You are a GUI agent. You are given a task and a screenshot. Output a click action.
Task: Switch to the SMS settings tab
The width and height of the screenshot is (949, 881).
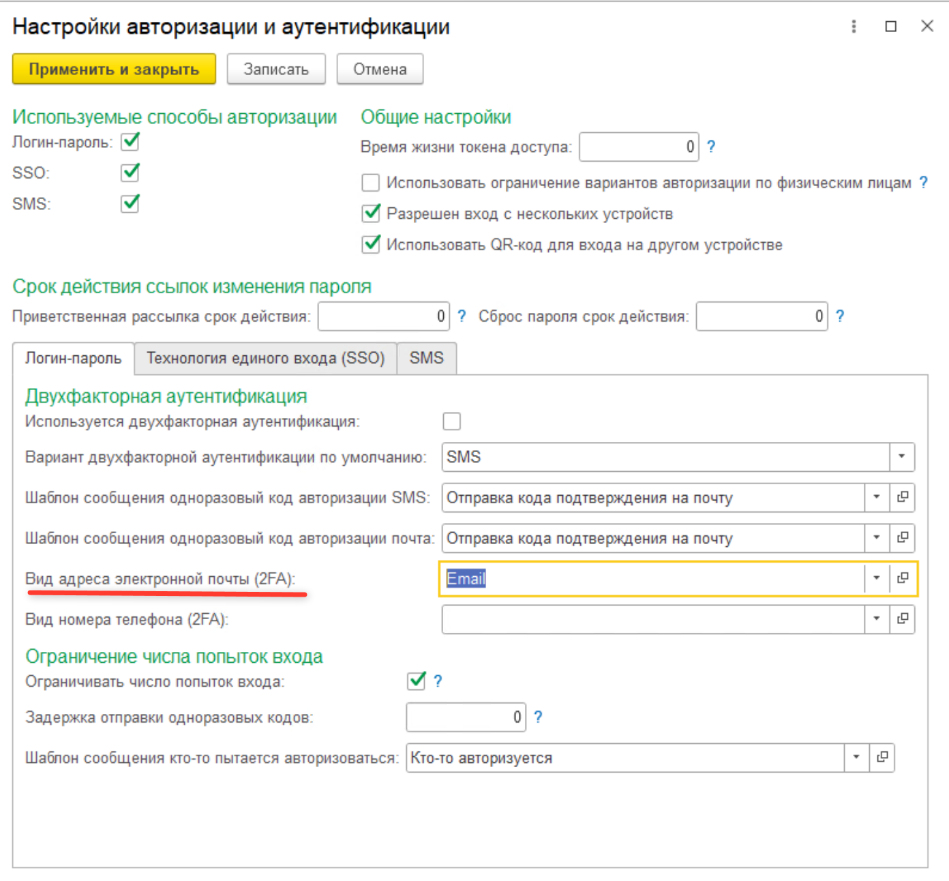point(426,359)
